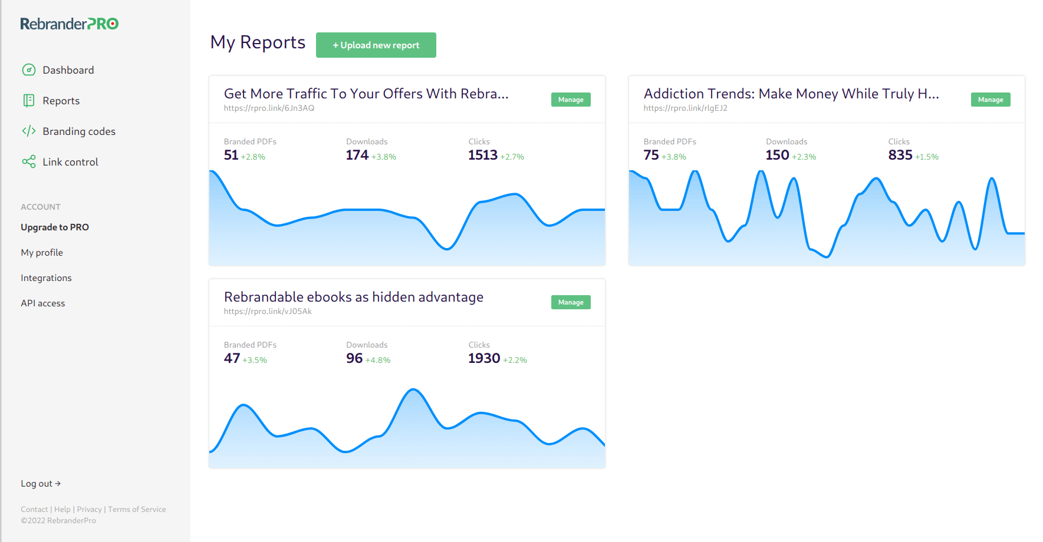Manage the Rebrandable ebooks report
The image size is (1043, 542).
(570, 302)
